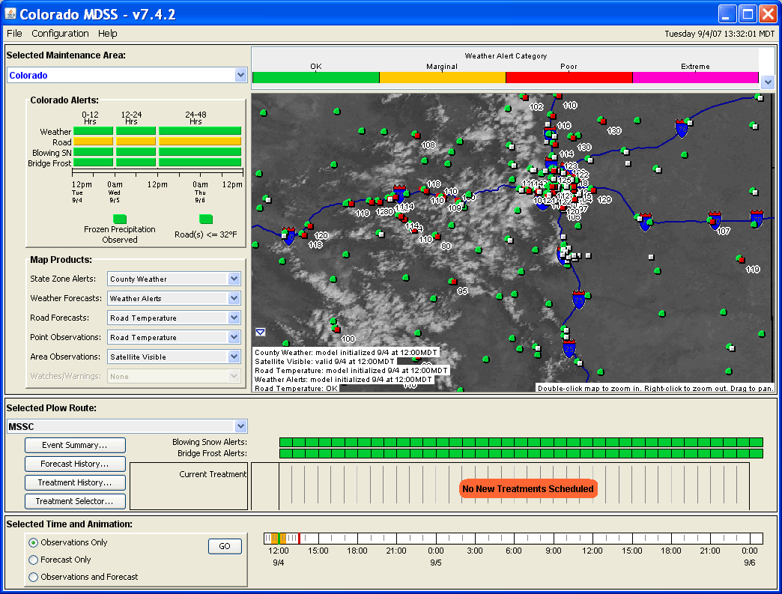Expand the Selected Plow Route MSSC dropdown
This screenshot has width=782, height=594.
240,426
